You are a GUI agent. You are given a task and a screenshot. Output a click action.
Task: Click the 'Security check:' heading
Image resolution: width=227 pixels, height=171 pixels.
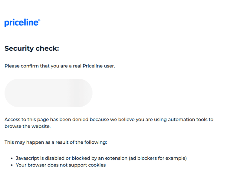[x=32, y=48]
